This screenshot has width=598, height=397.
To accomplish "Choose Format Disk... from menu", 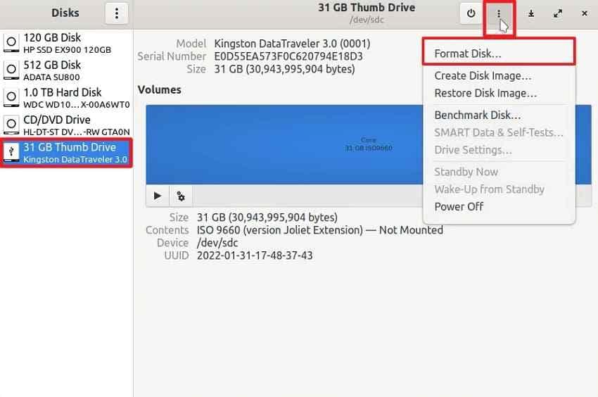I will 499,53.
